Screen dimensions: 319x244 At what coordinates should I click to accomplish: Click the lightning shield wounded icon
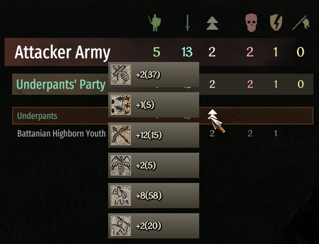[276, 23]
